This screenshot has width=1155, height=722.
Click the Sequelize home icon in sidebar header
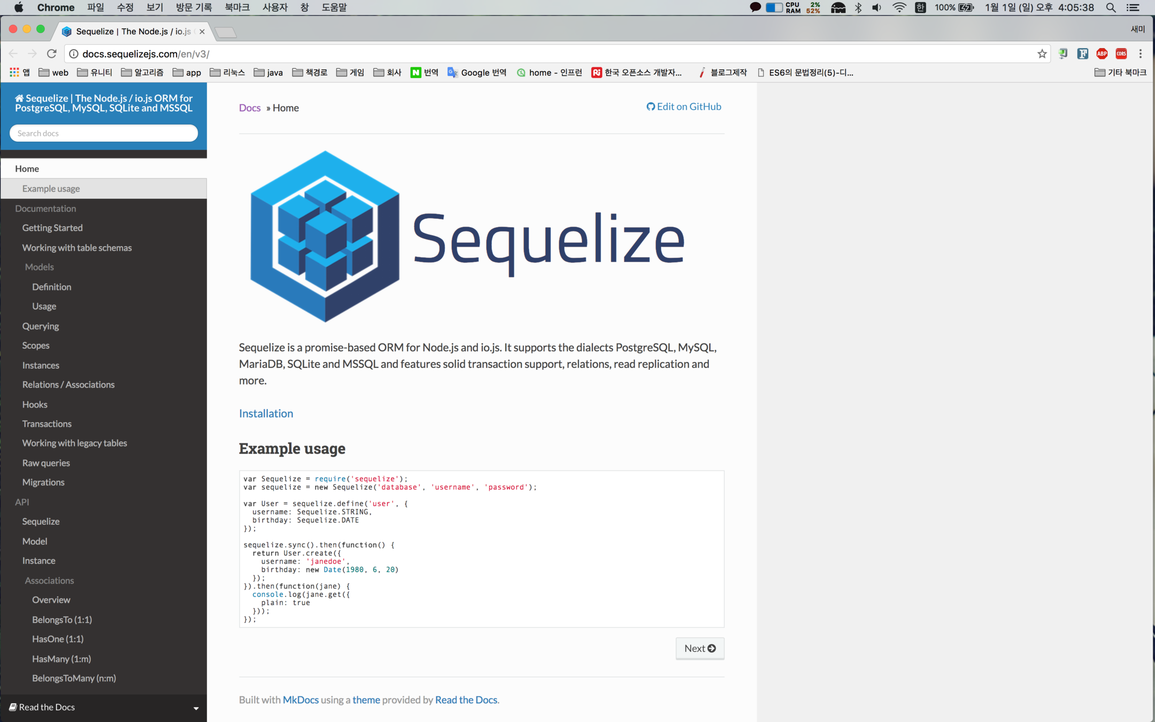pos(19,98)
